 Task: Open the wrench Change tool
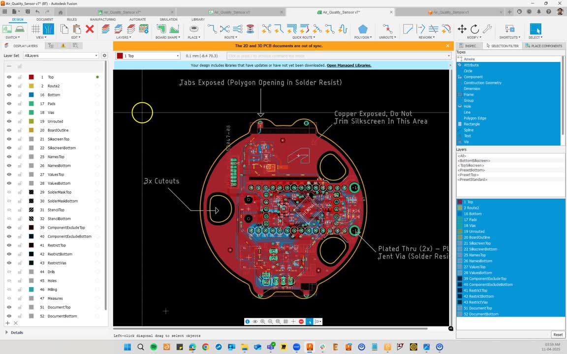click(487, 29)
